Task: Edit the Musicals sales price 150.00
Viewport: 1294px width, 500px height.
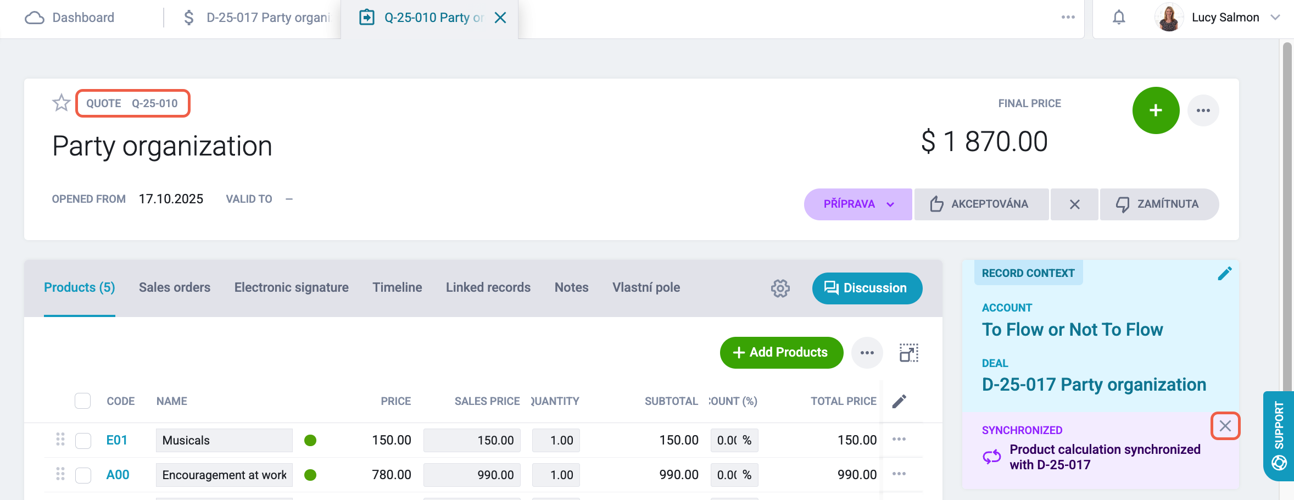Action: (x=472, y=440)
